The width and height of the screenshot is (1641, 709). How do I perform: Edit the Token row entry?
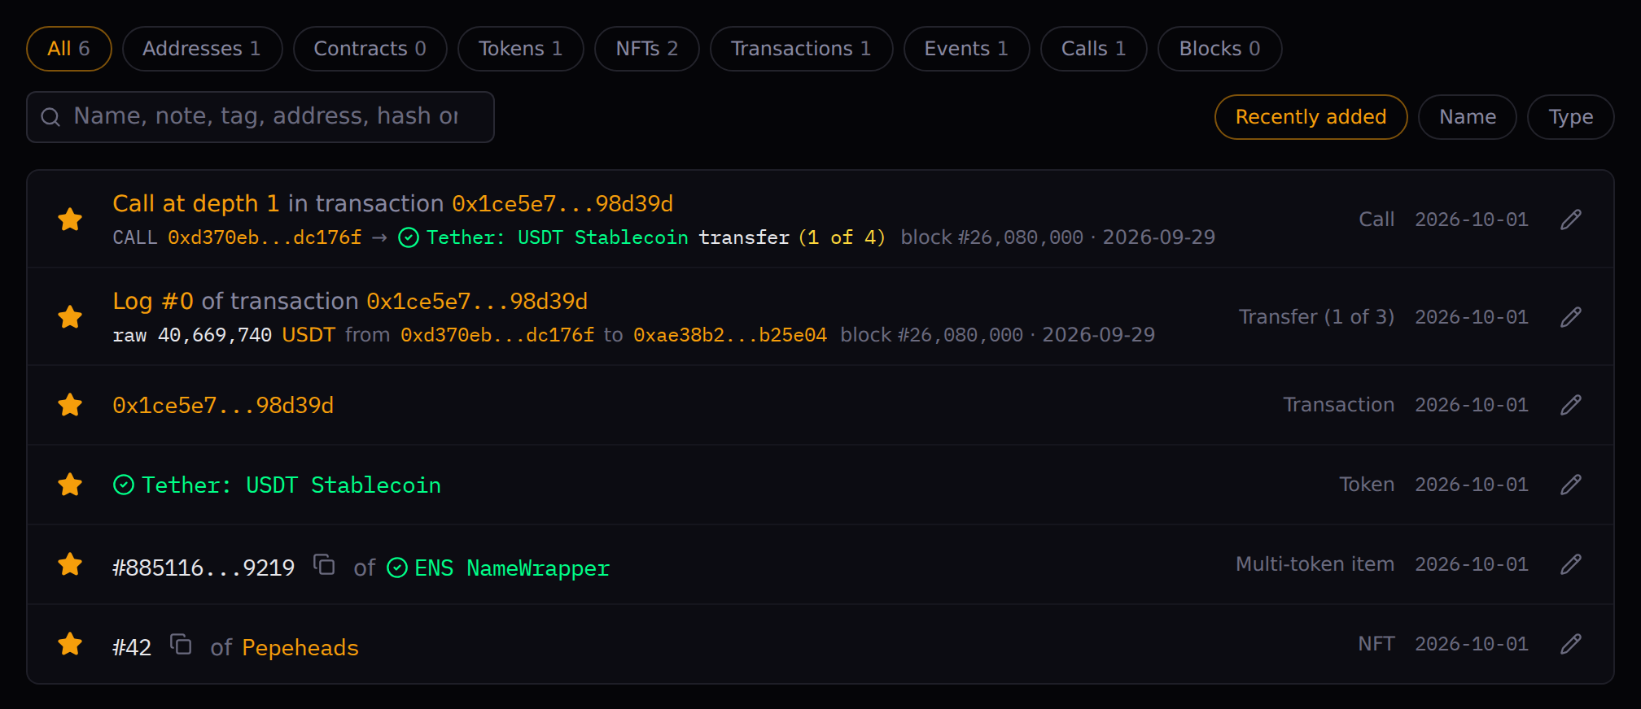tap(1571, 485)
